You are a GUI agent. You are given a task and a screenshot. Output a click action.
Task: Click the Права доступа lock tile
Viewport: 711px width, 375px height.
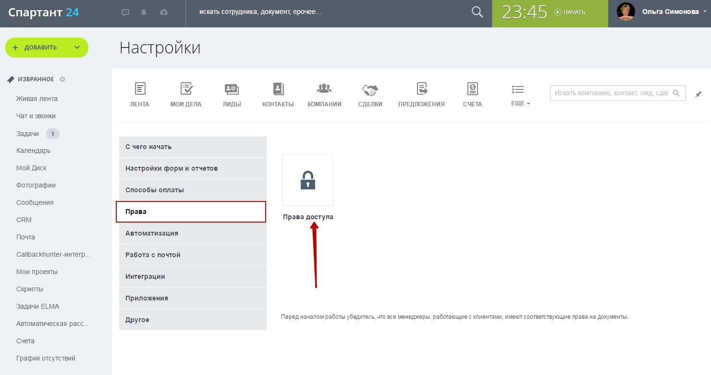(x=308, y=180)
